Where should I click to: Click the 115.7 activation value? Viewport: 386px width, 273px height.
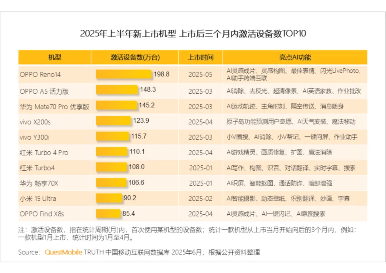[139, 136]
